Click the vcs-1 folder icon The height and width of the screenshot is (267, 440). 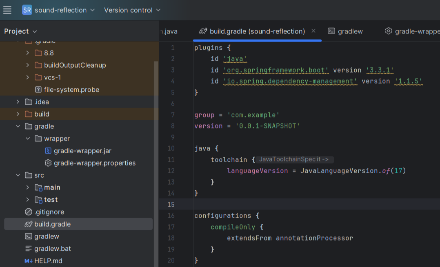[x=38, y=77]
